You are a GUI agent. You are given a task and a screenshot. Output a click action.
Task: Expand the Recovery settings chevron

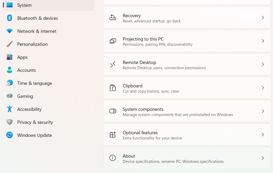(x=263, y=18)
